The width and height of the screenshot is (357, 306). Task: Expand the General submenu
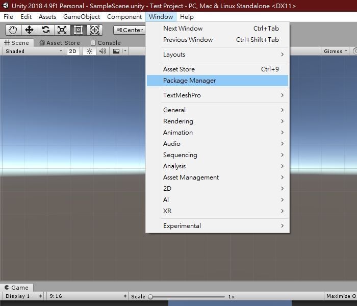(x=217, y=110)
